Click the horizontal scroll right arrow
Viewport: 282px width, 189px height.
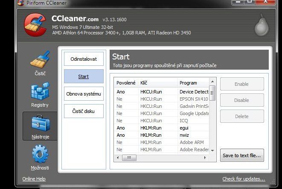(x=205, y=158)
